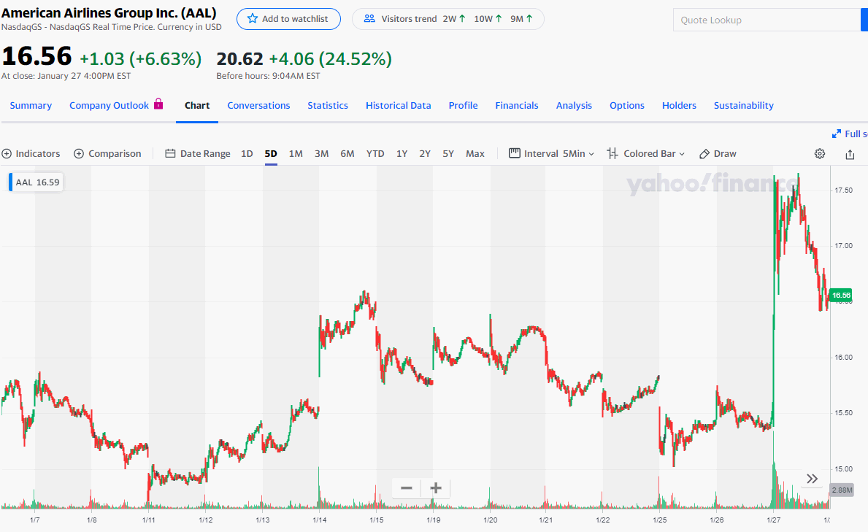Select the Max range
This screenshot has height=532, width=868.
475,154
